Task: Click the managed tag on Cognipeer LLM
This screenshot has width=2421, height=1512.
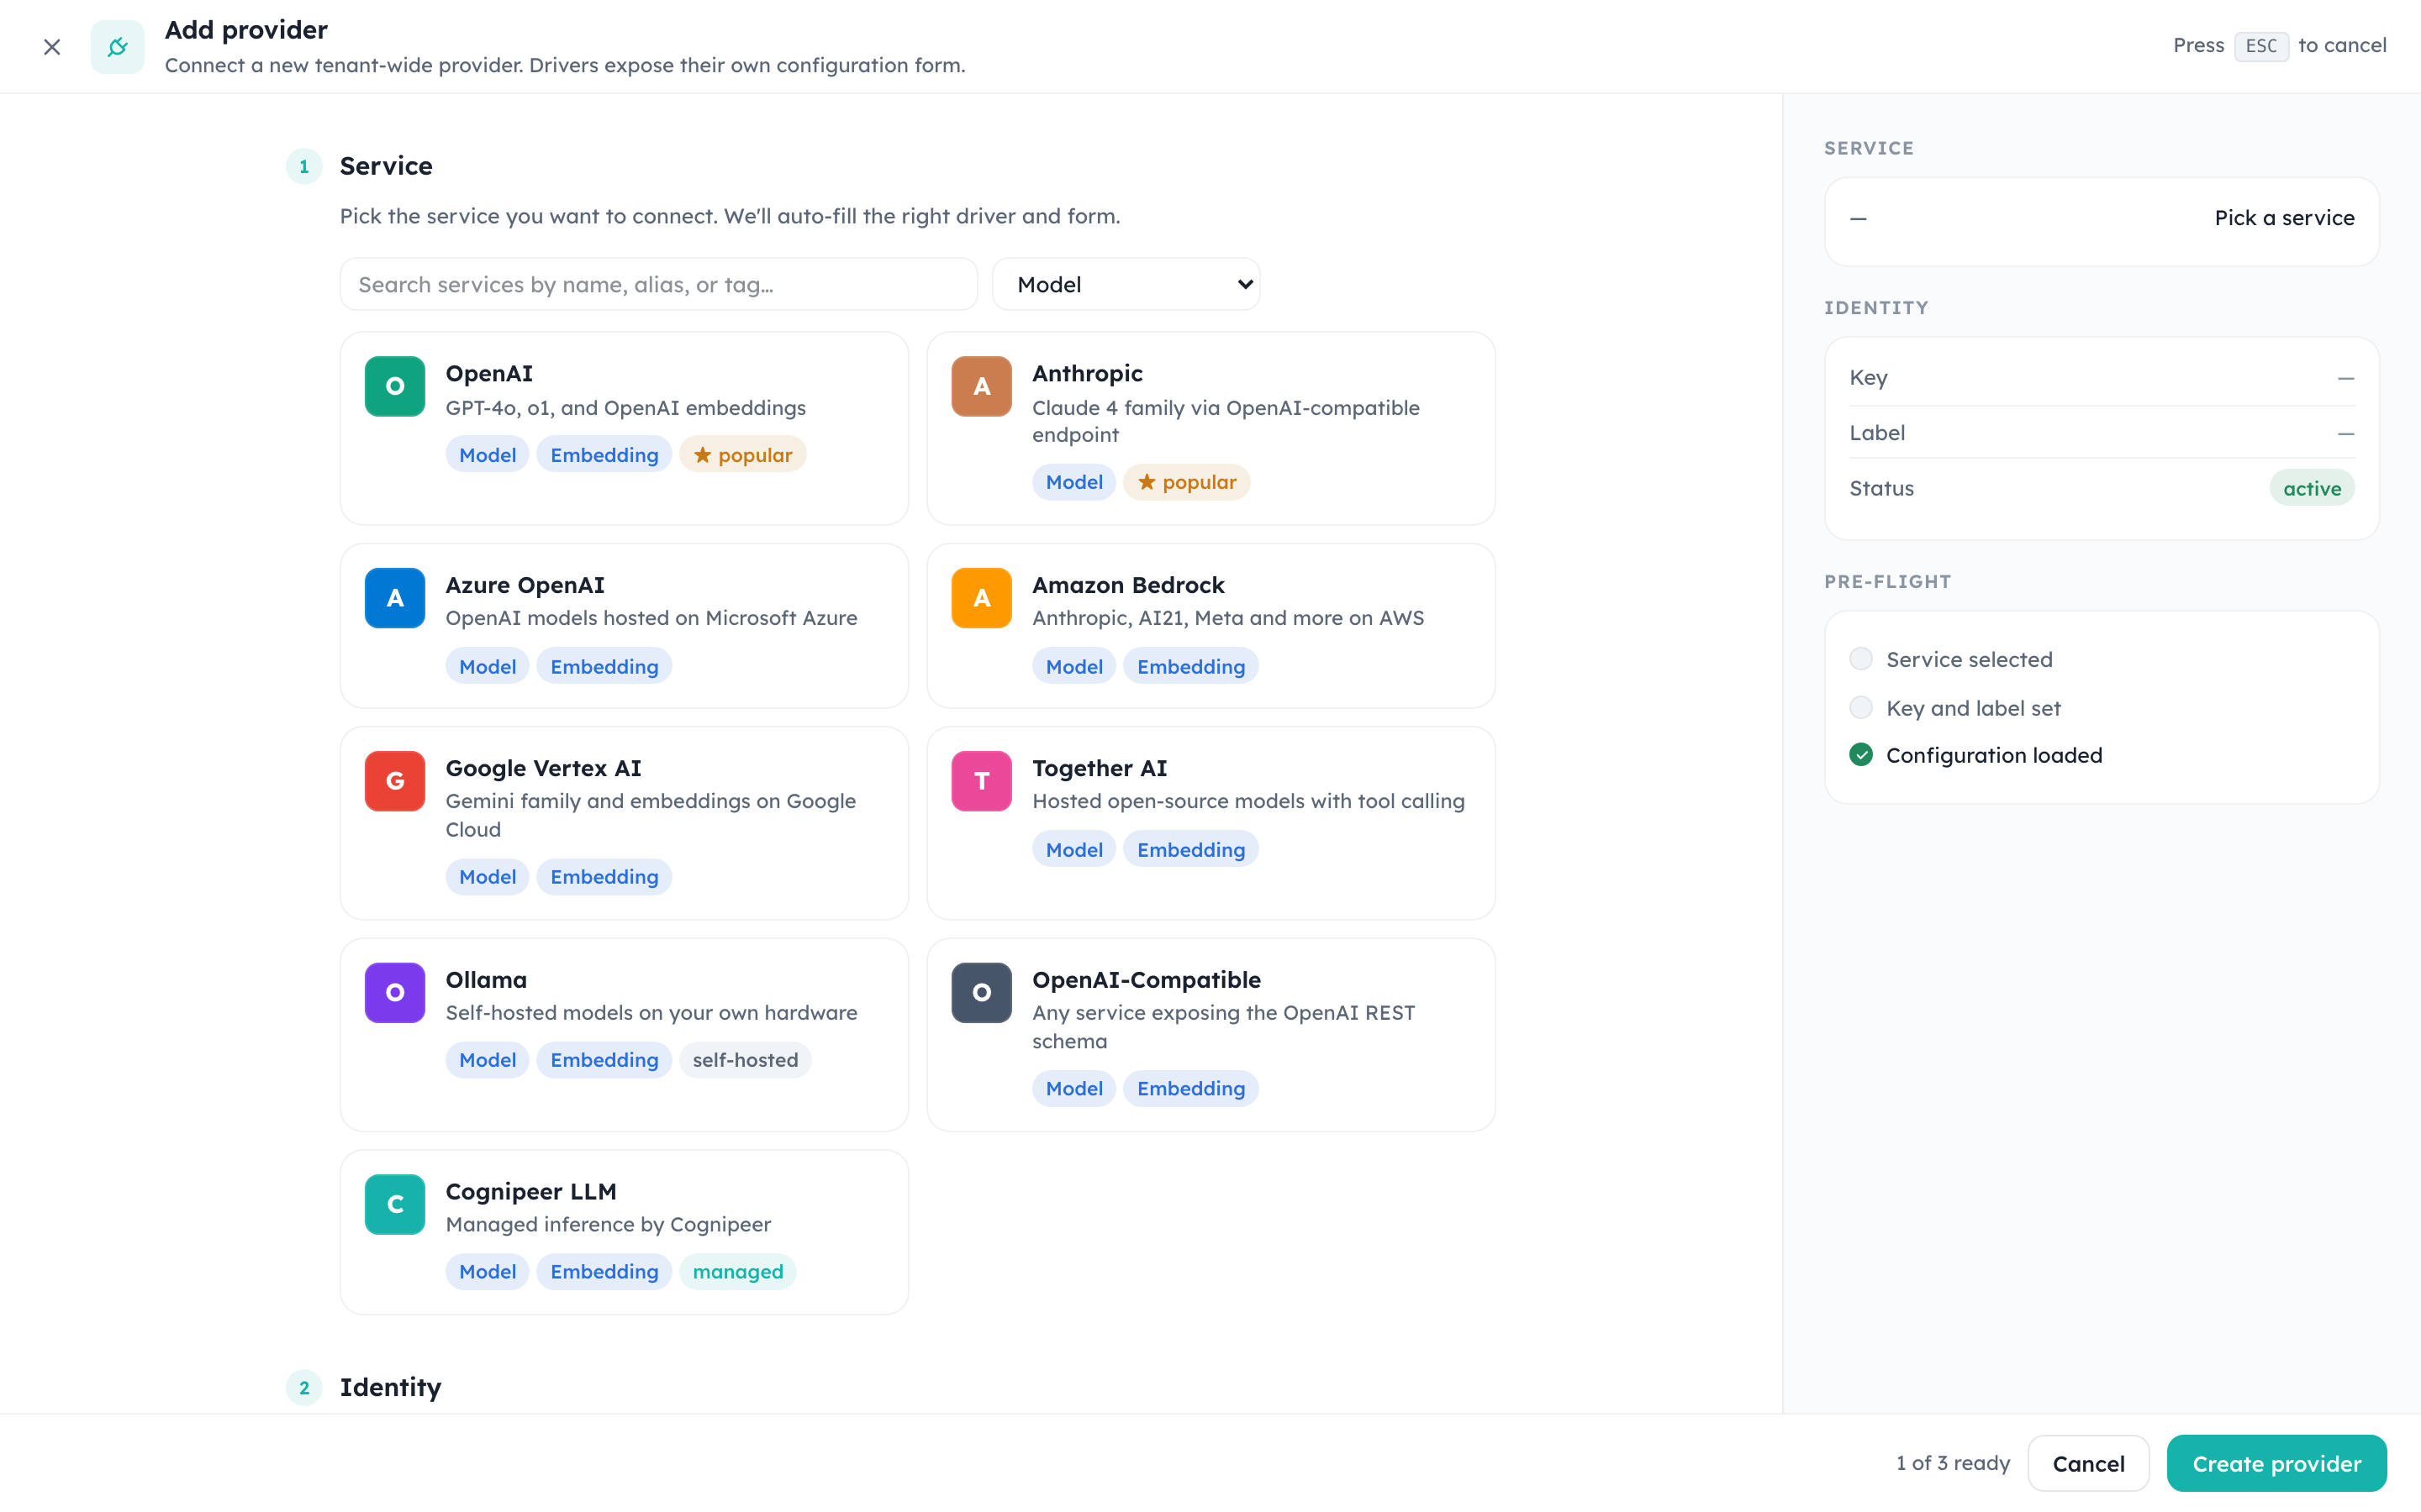Action: pyautogui.click(x=737, y=1271)
